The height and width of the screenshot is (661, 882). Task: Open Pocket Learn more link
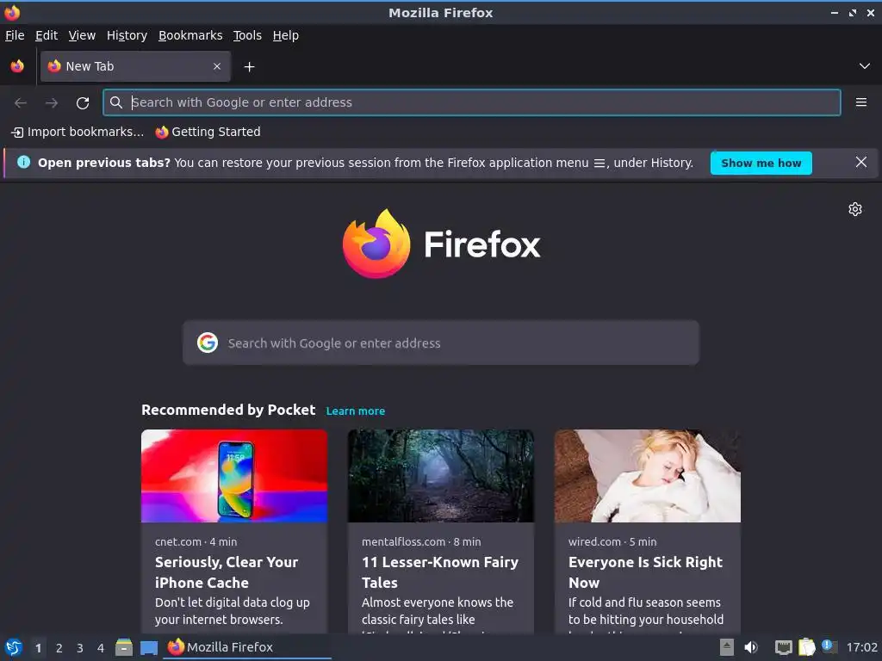pyautogui.click(x=356, y=411)
